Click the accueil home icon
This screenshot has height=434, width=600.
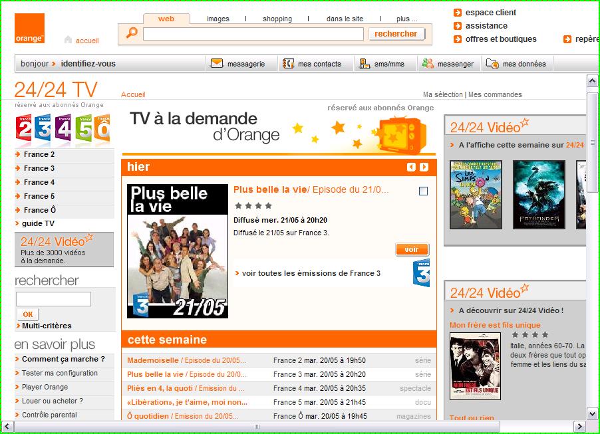(68, 39)
